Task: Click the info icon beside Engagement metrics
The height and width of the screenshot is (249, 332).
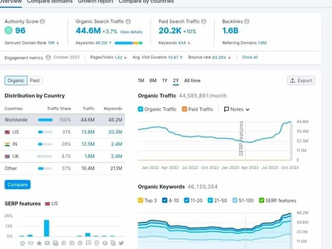Action: 48,57
